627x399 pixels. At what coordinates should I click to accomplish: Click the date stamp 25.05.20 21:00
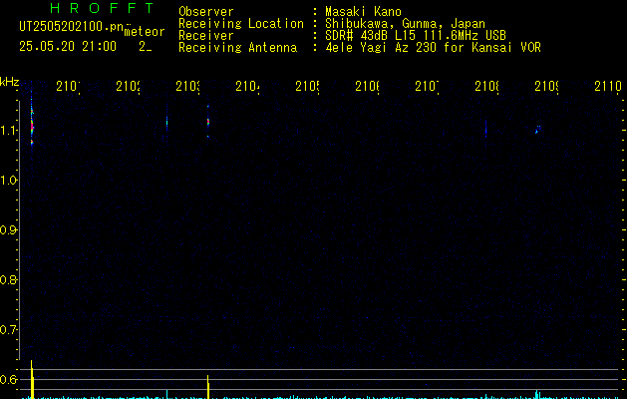68,47
